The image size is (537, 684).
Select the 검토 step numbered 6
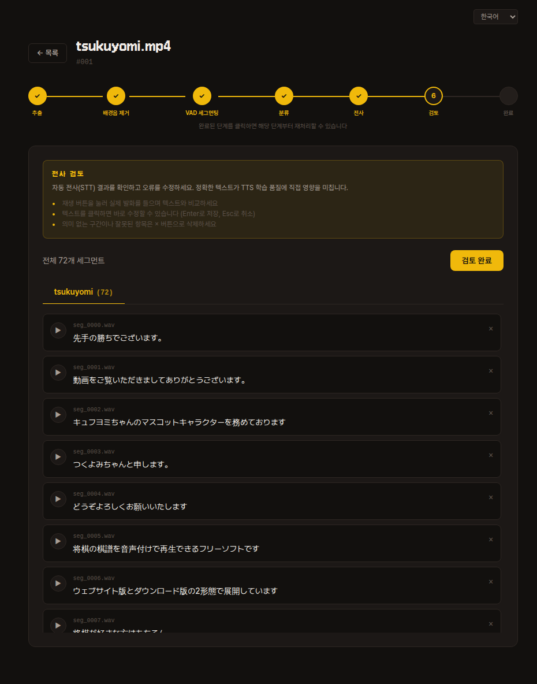(434, 96)
